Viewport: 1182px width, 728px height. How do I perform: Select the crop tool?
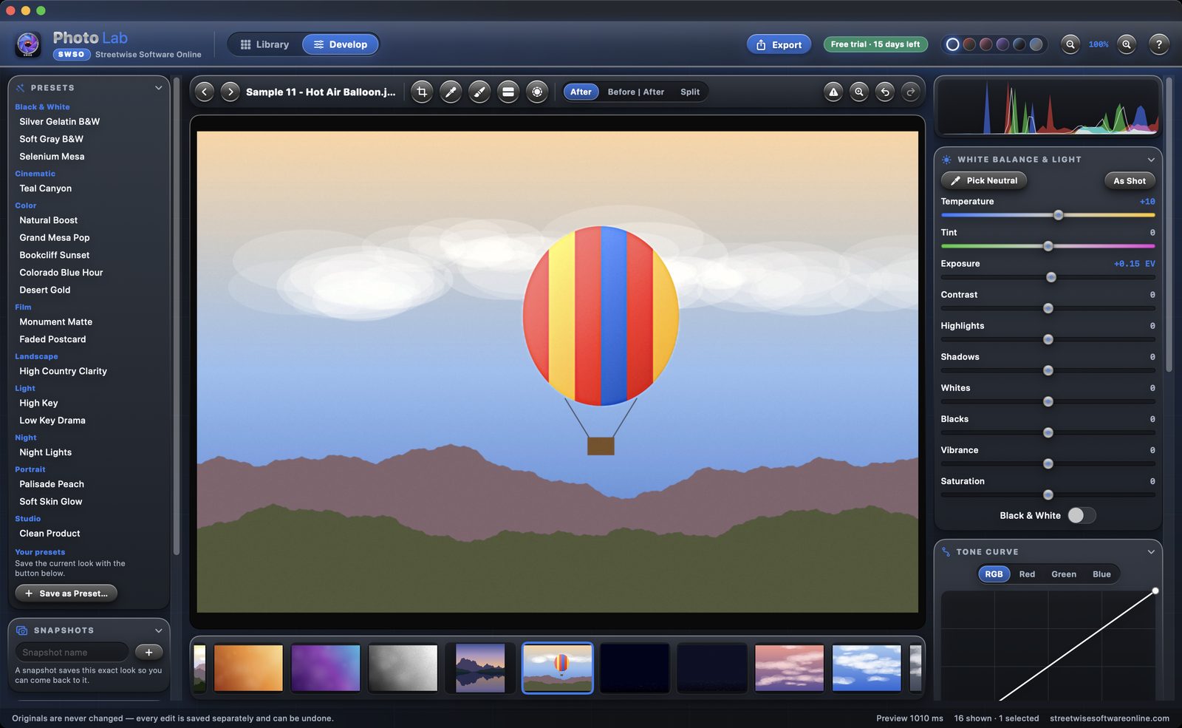[x=422, y=92]
